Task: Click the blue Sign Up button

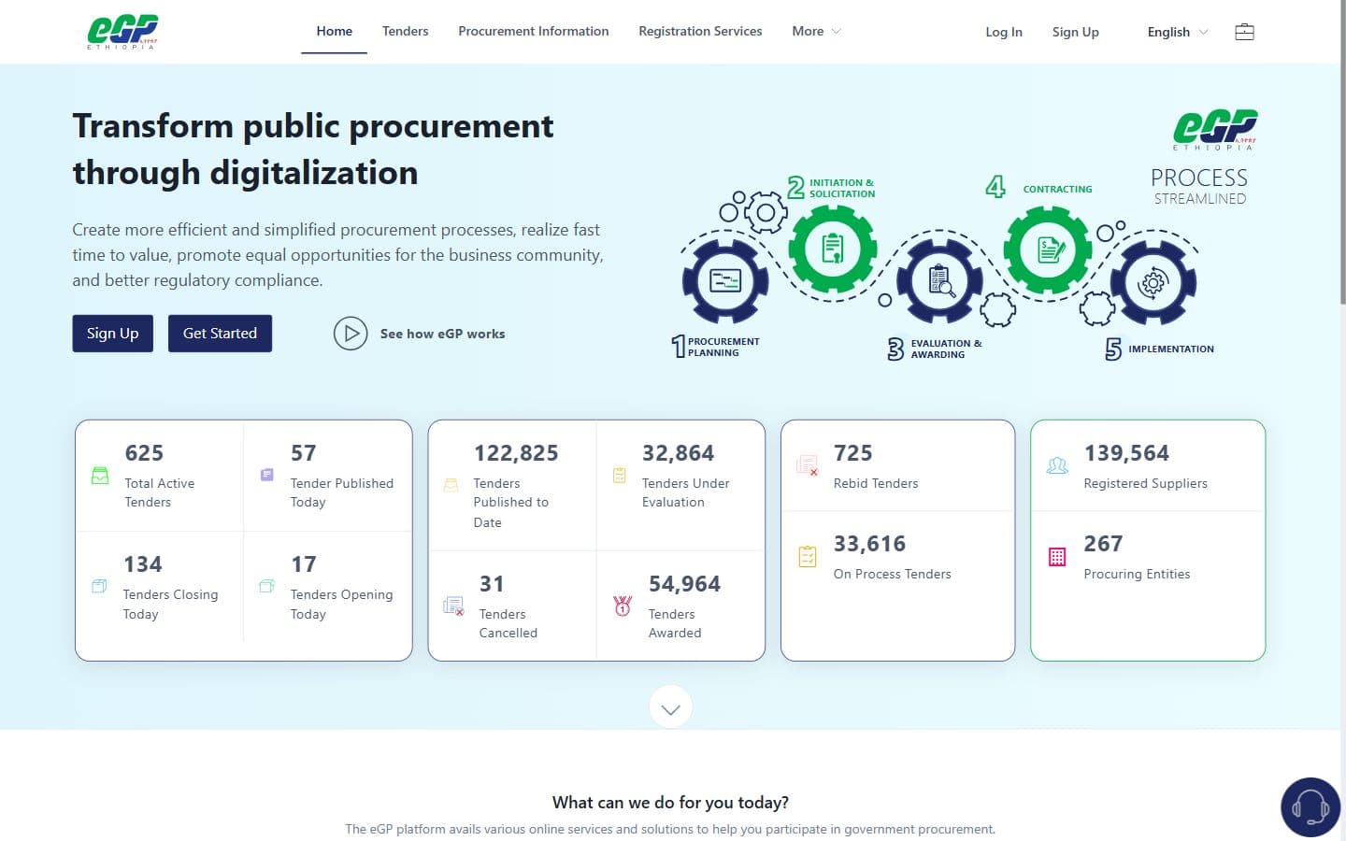Action: [112, 334]
